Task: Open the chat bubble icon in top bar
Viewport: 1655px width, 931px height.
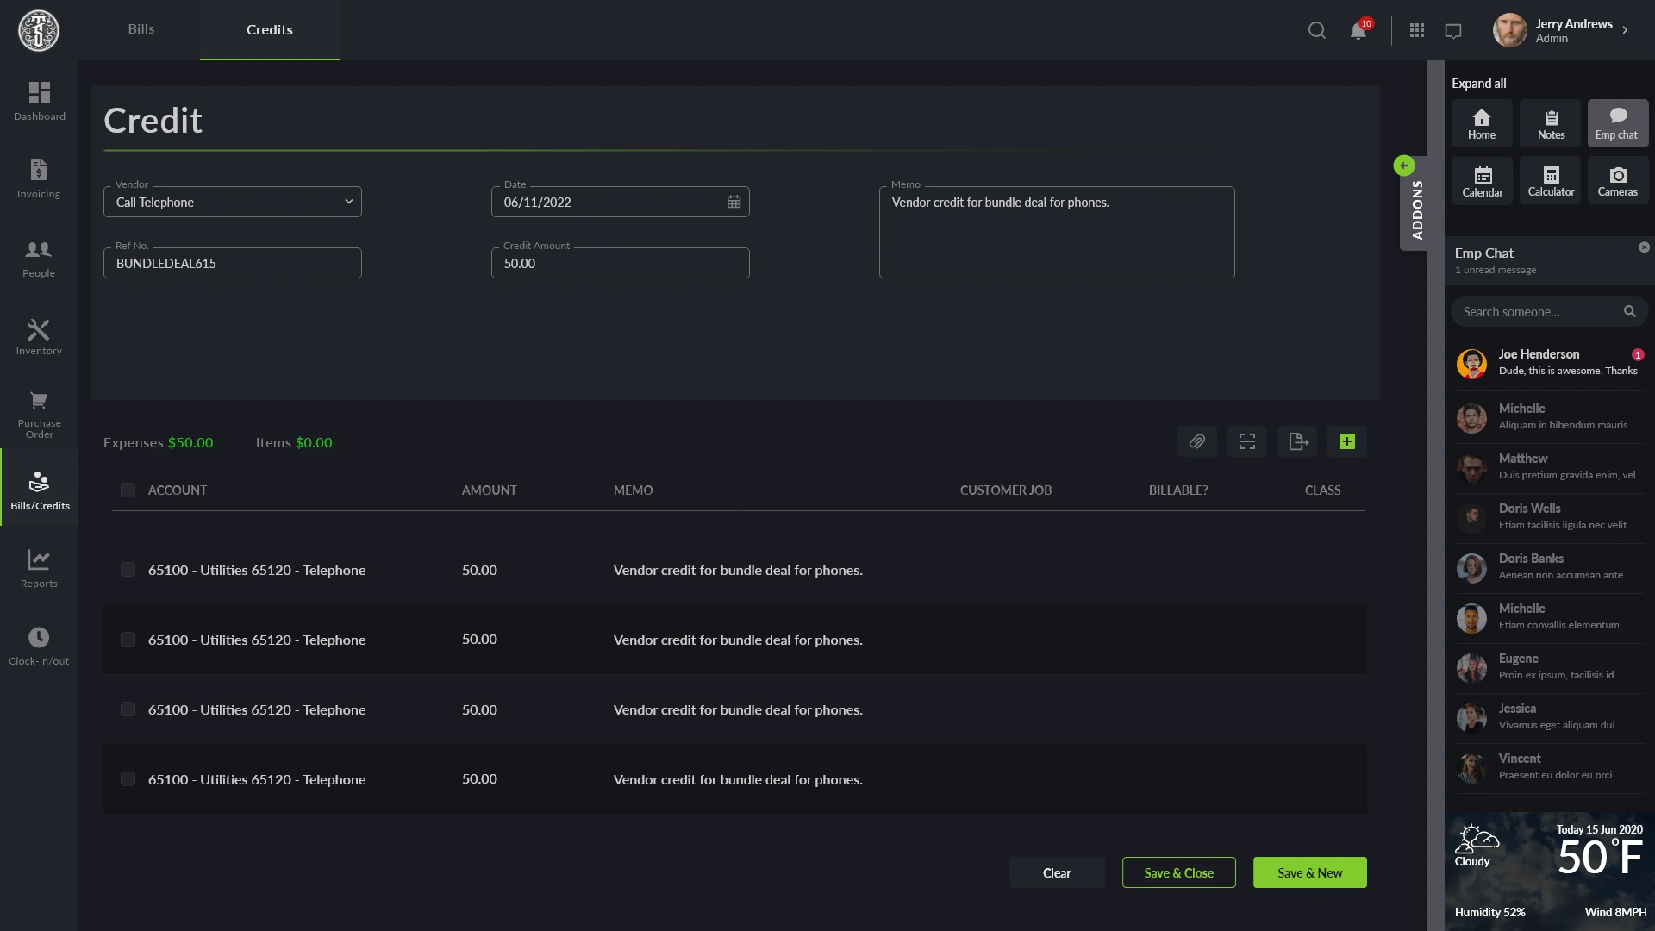Action: point(1453,31)
